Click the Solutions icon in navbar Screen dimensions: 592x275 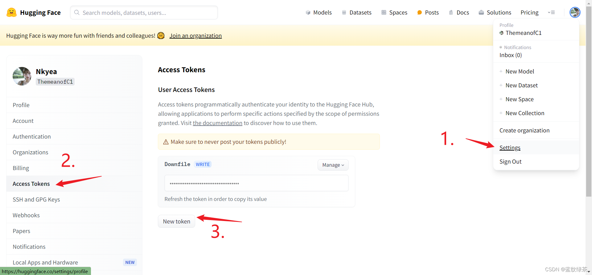481,13
